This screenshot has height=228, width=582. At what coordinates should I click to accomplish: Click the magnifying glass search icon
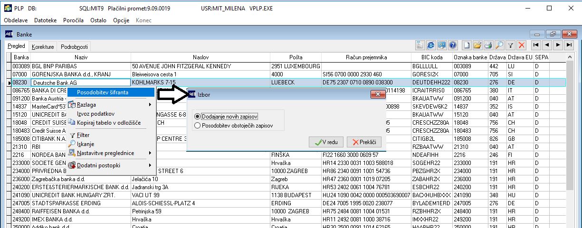coord(499,46)
